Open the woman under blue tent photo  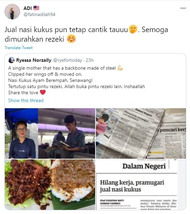click(x=21, y=133)
